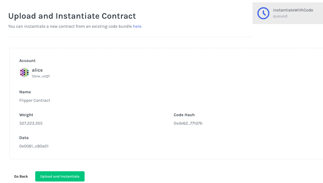323x183 pixels.
Task: Select the alice account name
Action: [x=37, y=70]
